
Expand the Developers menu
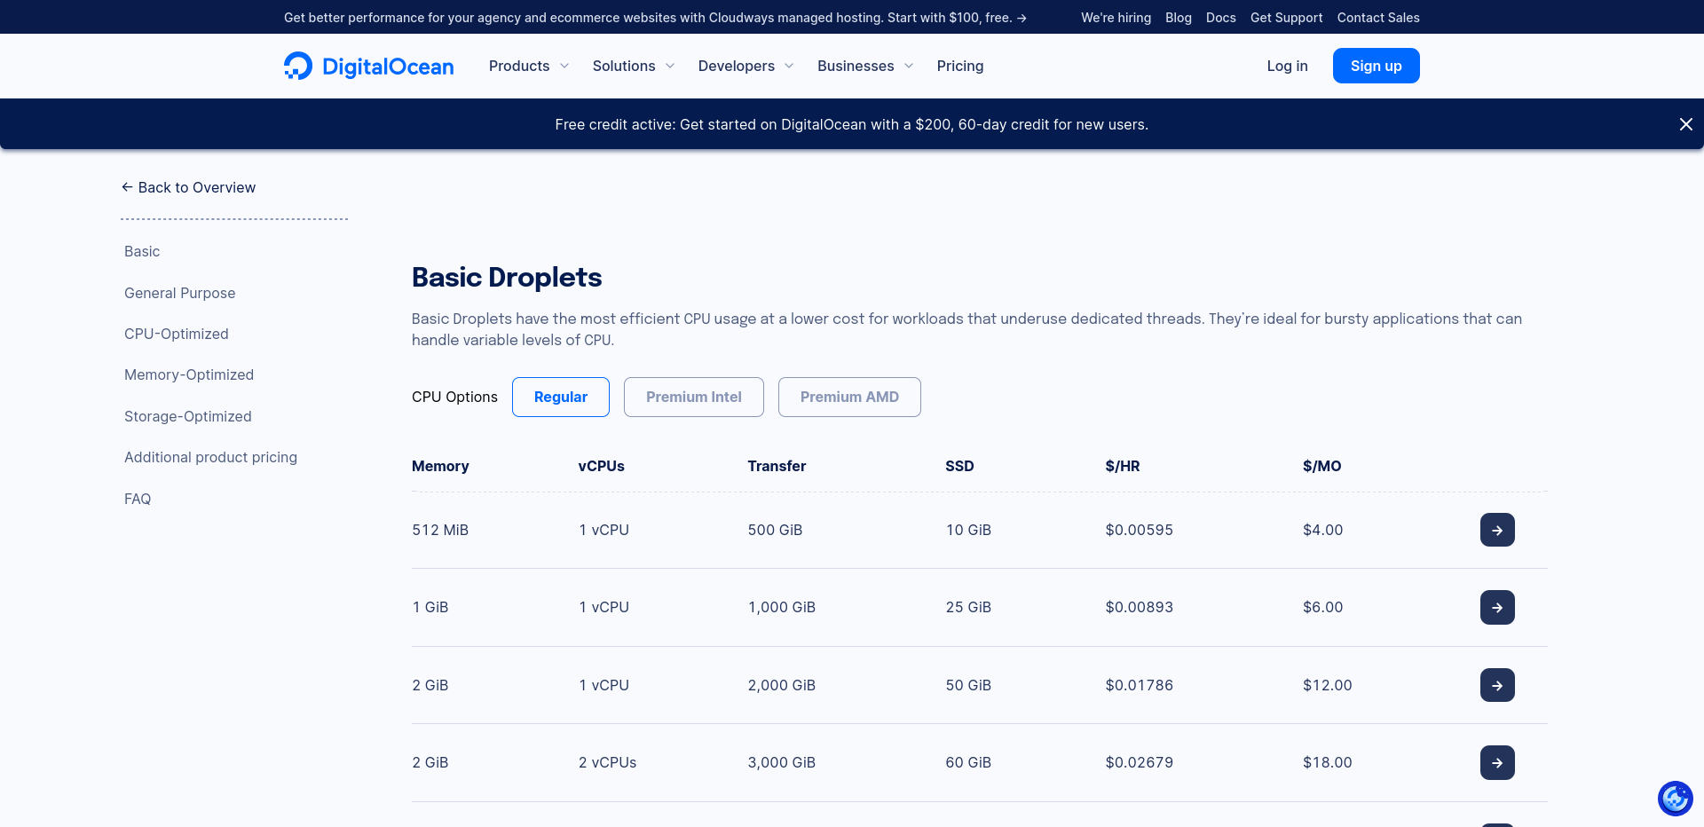click(x=745, y=66)
